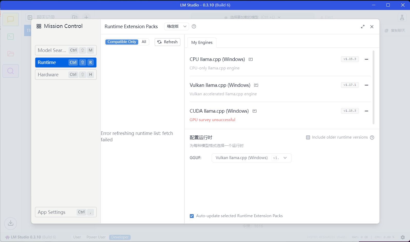Click the 'GPU survey unsuccessful' message
Screen dimensions: 410x242
coord(212,120)
